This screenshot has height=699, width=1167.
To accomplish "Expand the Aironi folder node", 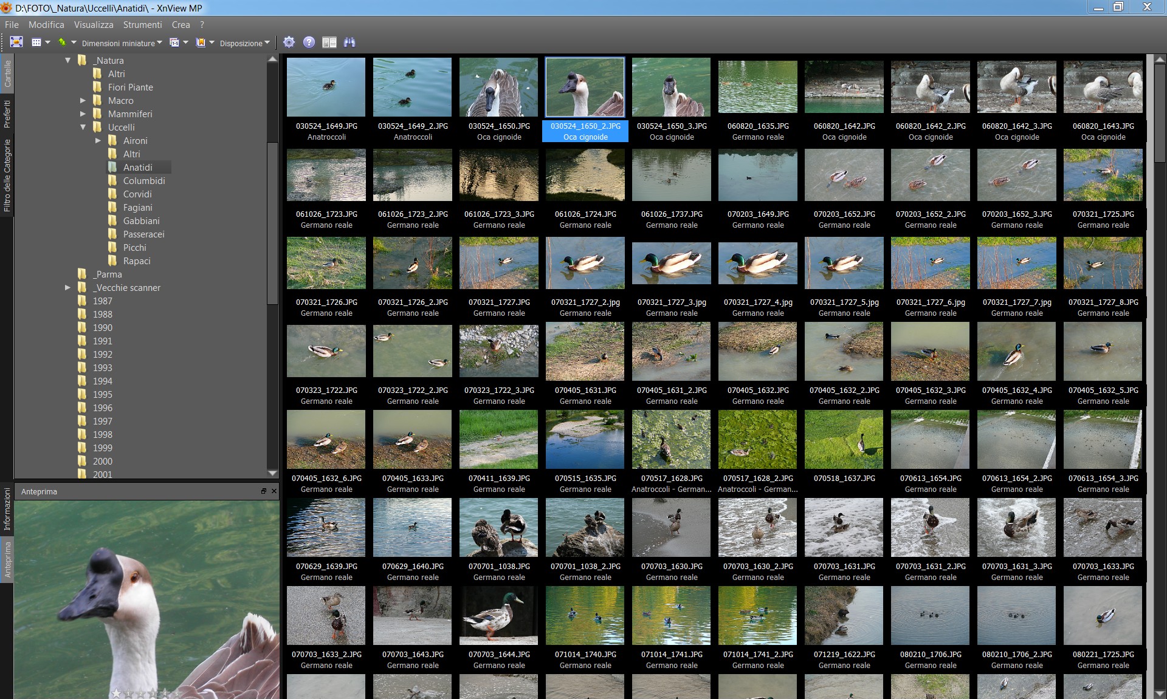I will tap(98, 141).
